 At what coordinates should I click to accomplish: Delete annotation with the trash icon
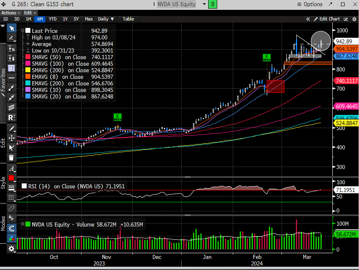(11, 158)
